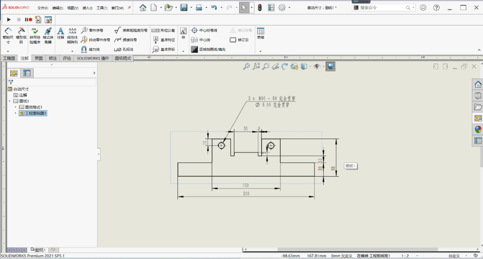Expand the 图纸格式1 tree node
This screenshot has height=259, width=483.
click(15, 107)
